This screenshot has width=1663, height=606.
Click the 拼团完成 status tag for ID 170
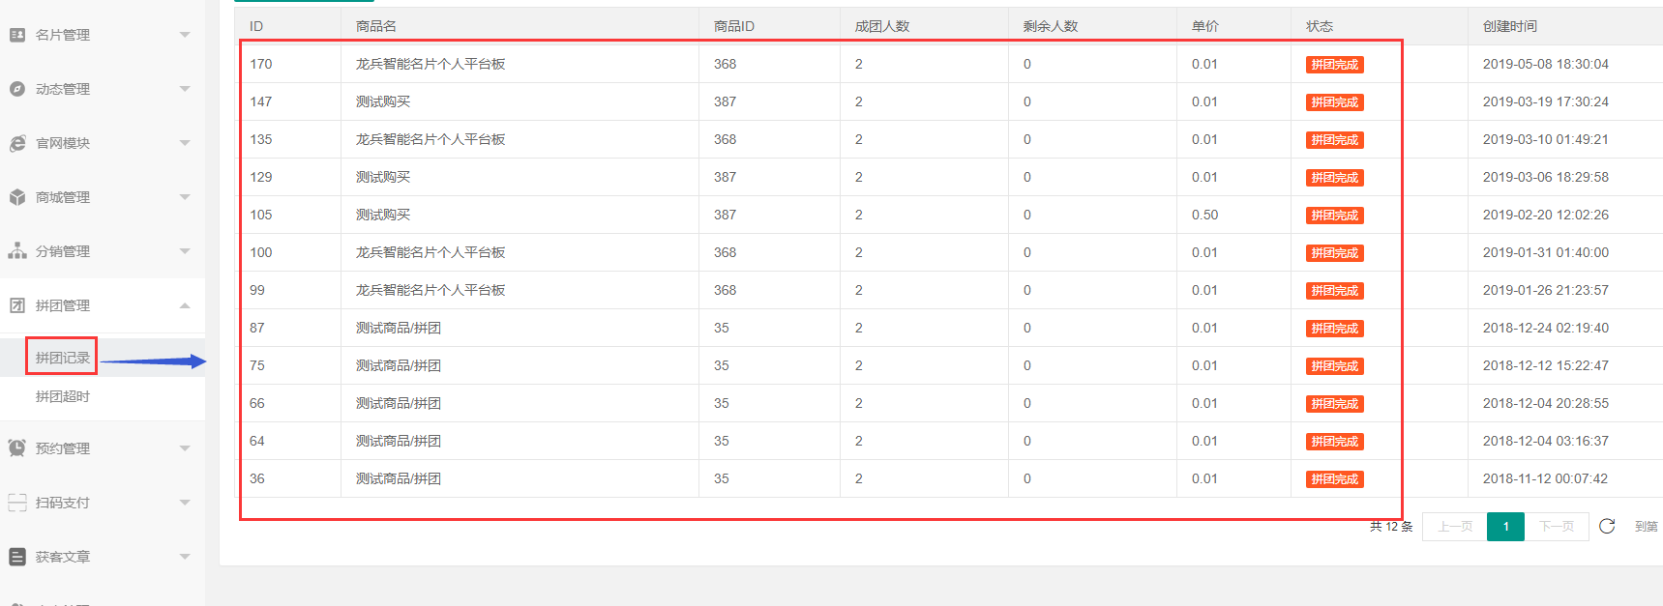pos(1334,65)
